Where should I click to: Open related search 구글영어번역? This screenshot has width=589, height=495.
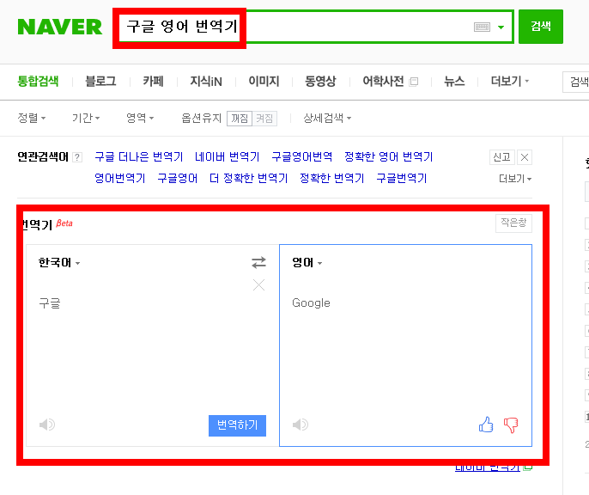point(301,156)
